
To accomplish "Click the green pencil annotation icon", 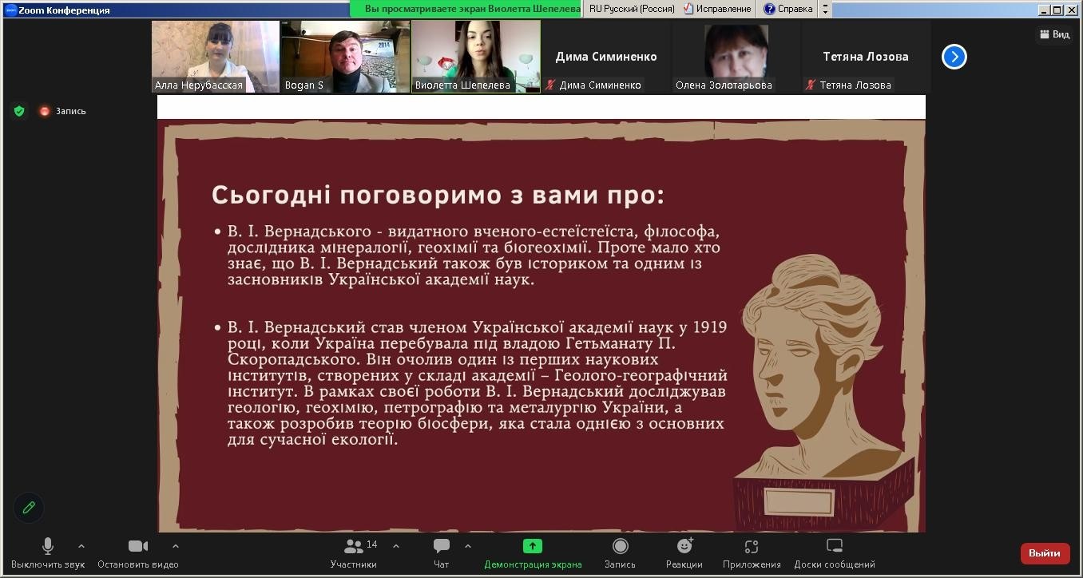I will [x=29, y=508].
